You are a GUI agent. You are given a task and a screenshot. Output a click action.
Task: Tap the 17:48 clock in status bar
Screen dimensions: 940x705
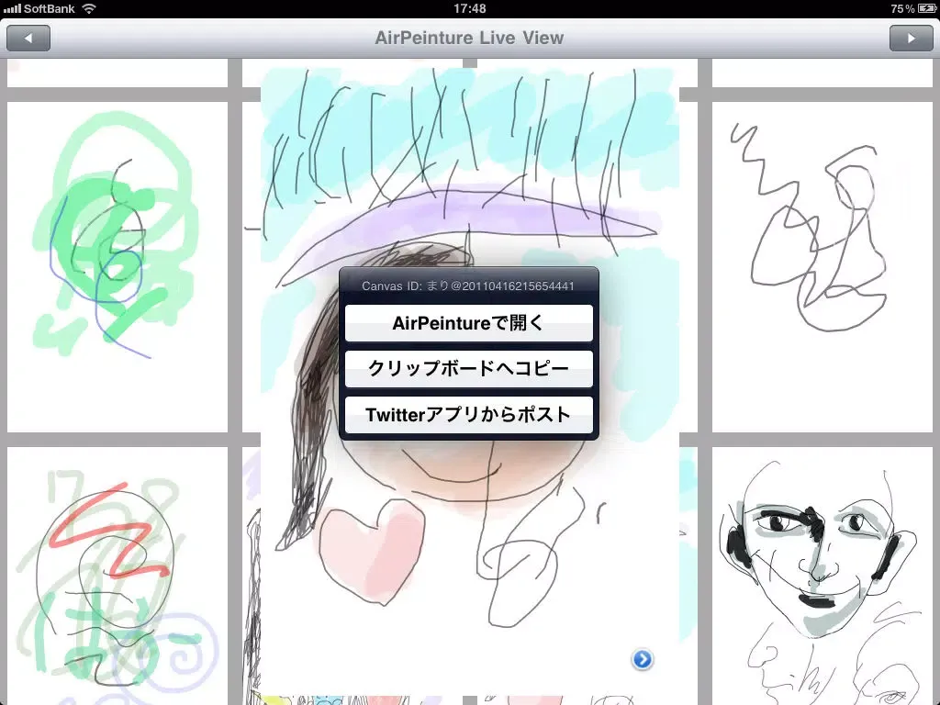tap(470, 9)
